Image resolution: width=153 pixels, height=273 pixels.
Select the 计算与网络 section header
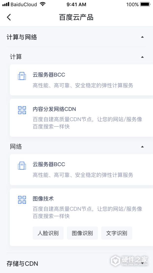[22, 37]
